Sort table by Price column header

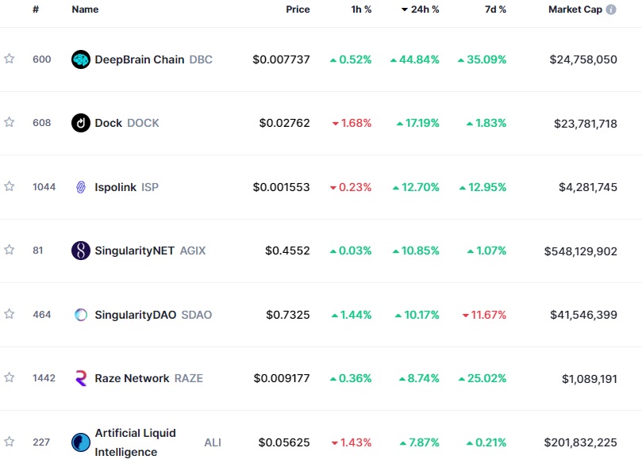click(298, 10)
